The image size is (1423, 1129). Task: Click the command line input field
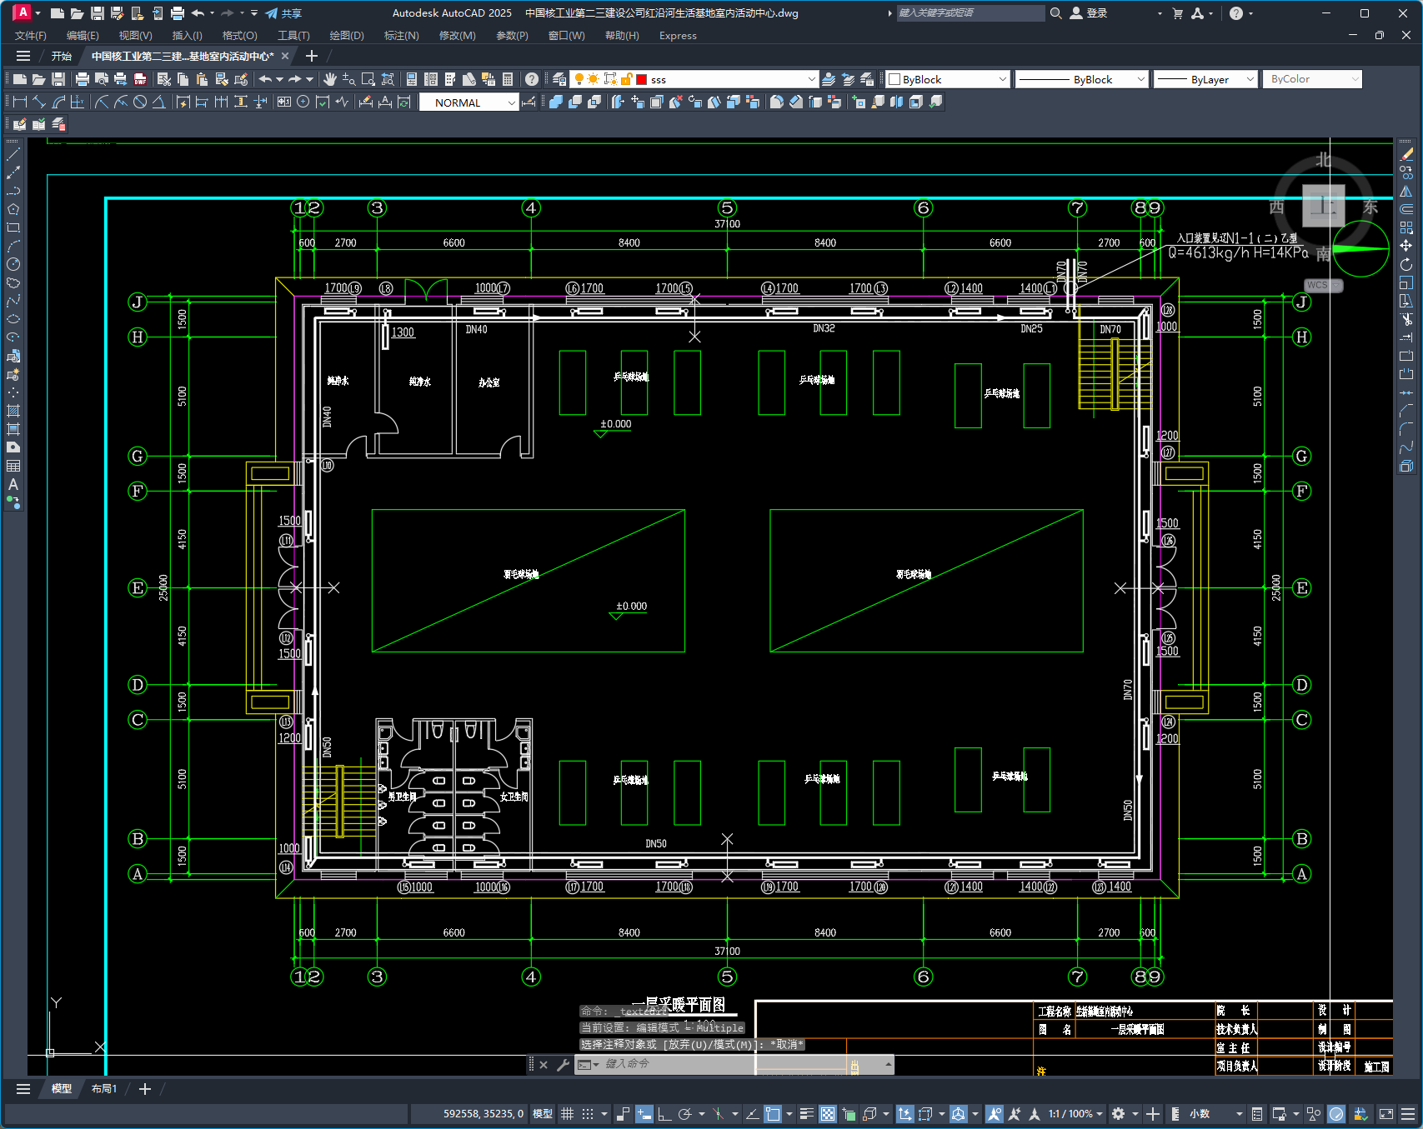pos(725,1064)
